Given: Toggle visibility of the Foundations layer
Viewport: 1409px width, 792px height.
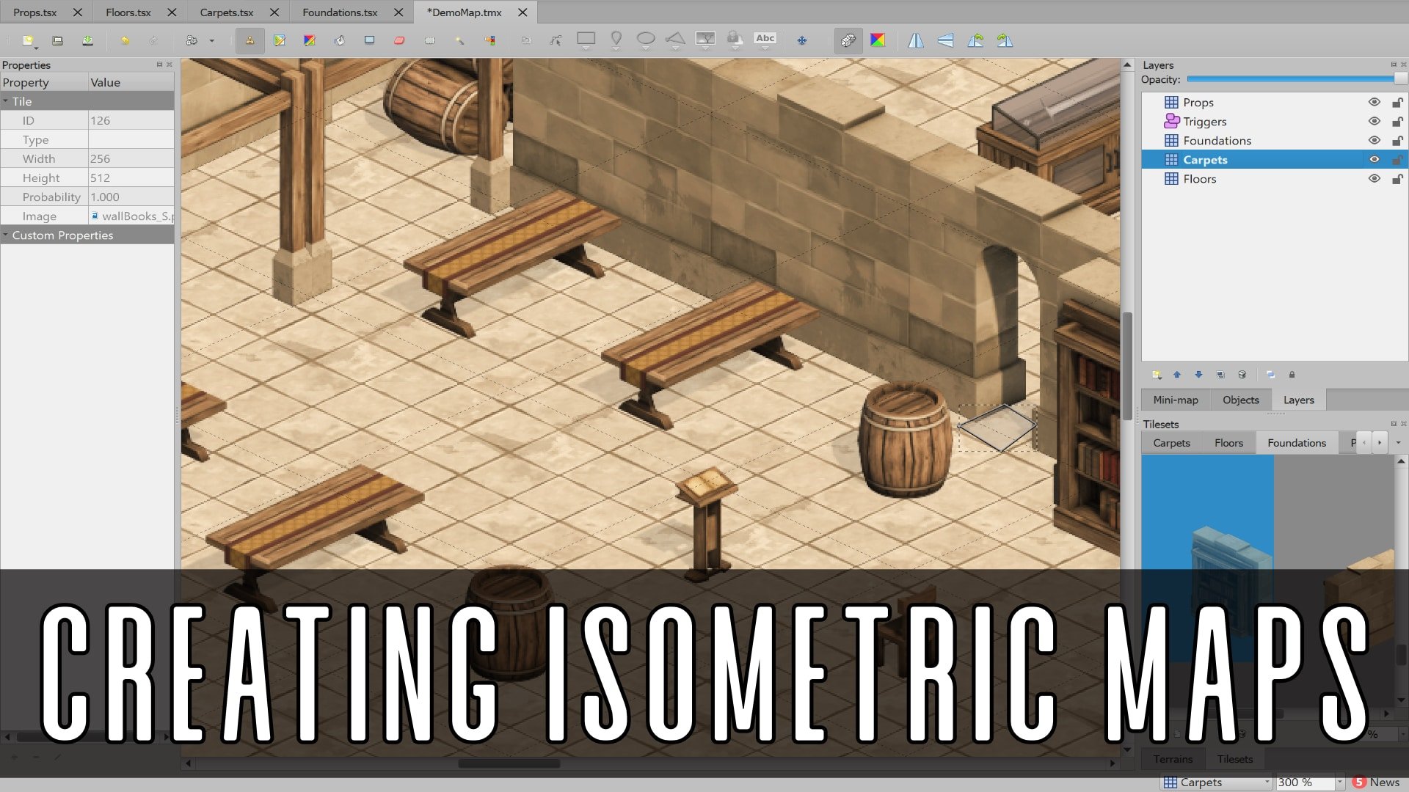Looking at the screenshot, I should click(x=1374, y=141).
